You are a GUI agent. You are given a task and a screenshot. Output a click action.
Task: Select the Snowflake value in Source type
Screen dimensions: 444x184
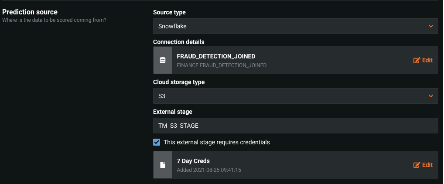click(x=172, y=26)
